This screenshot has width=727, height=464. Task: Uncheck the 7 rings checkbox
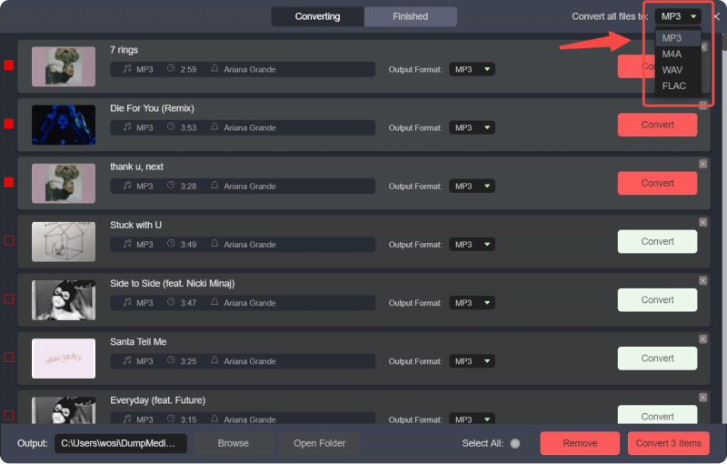[9, 66]
